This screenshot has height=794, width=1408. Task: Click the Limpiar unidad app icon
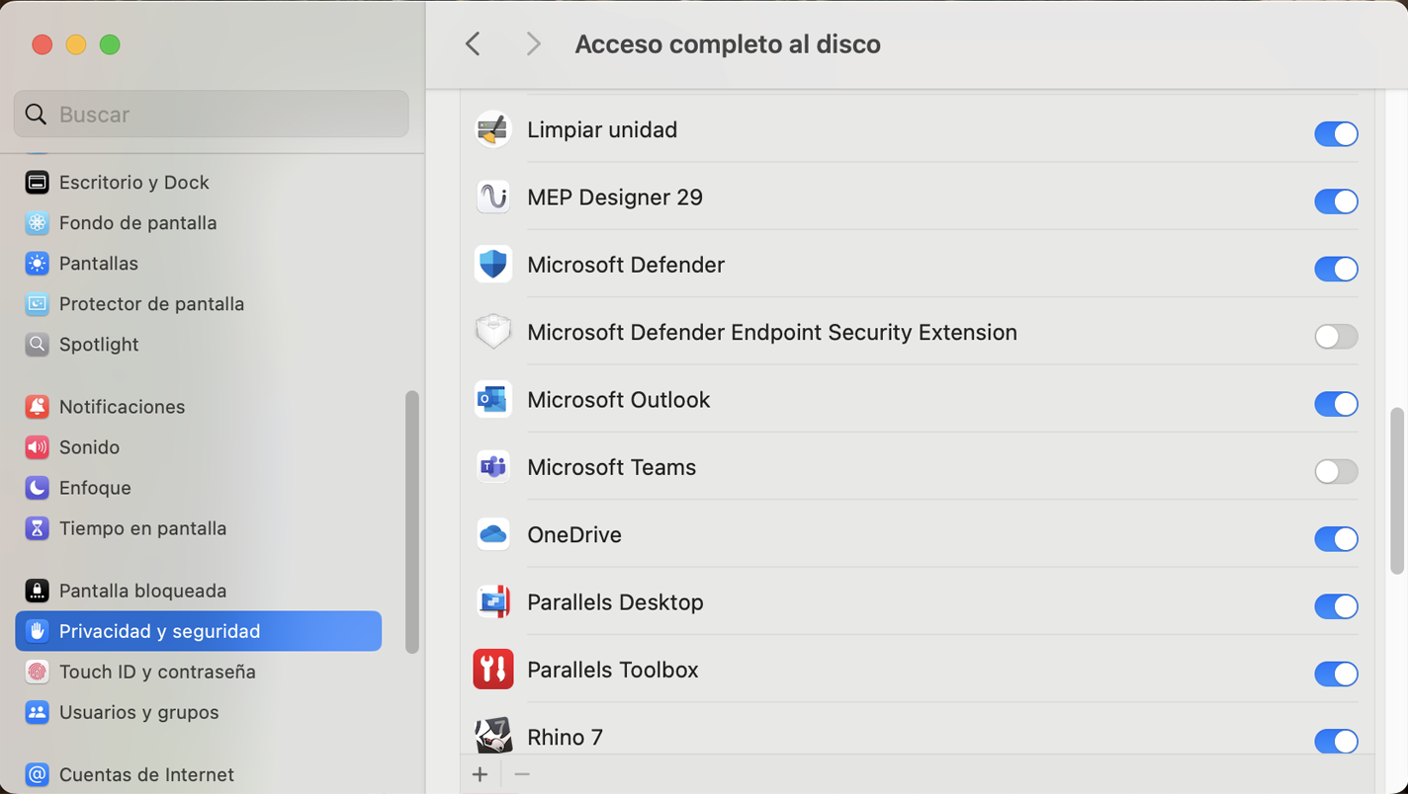pos(492,129)
